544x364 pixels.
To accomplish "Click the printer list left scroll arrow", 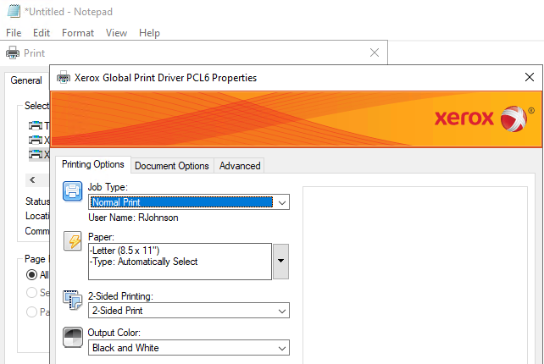I will [x=32, y=180].
